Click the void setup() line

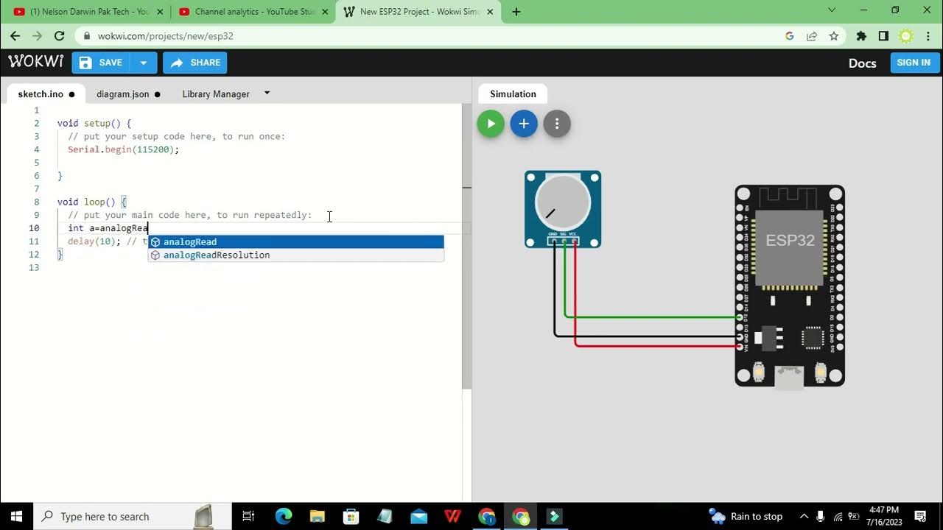pyautogui.click(x=94, y=124)
